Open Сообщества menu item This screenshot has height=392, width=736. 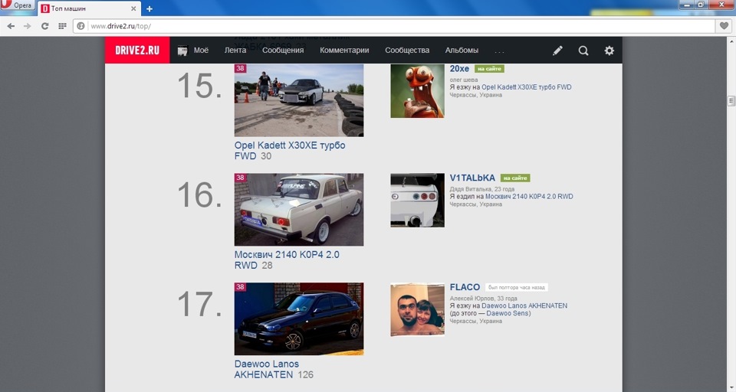(407, 51)
